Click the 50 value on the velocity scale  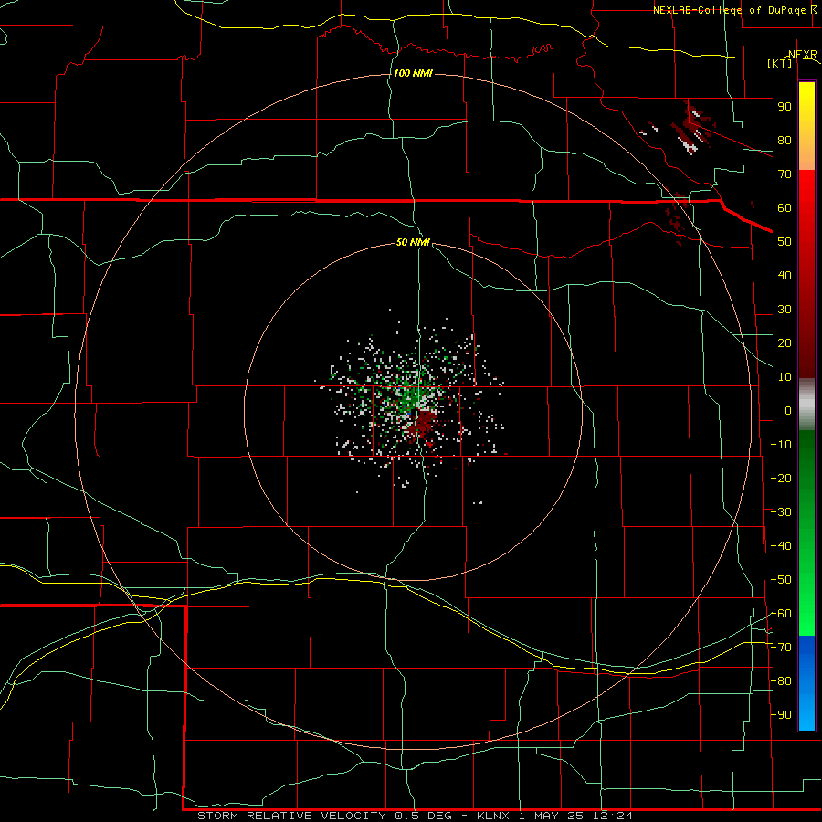pyautogui.click(x=785, y=242)
